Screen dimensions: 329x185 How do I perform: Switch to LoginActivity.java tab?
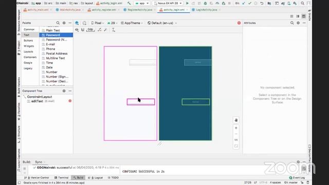(x=206, y=10)
